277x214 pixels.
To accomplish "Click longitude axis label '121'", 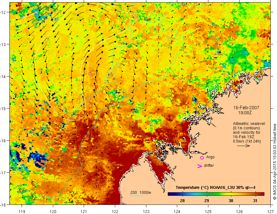I will 84,211.
